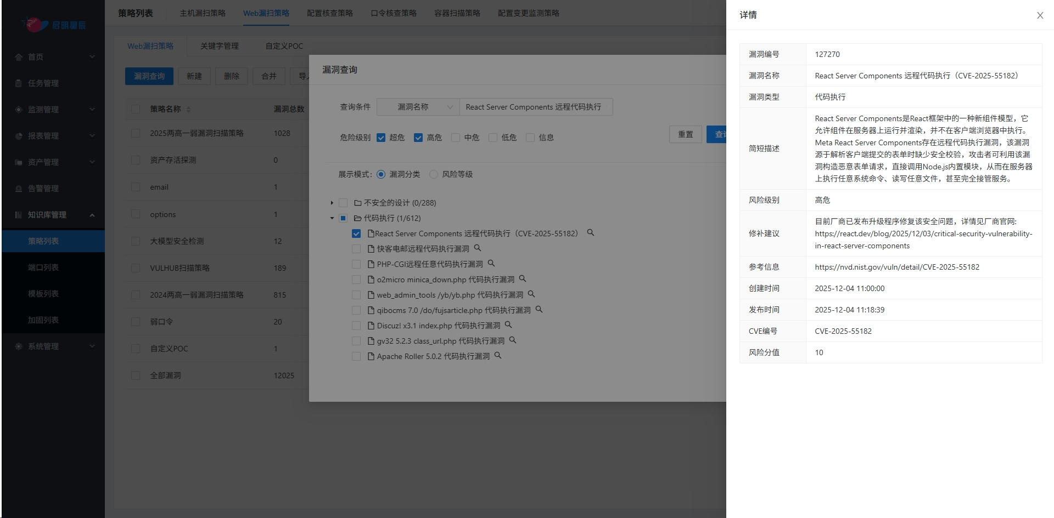This screenshot has width=1054, height=518.
Task: Uncheck the 超危 severity checkbox
Action: click(x=381, y=138)
